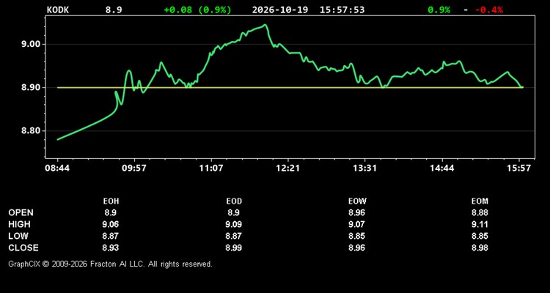
Task: Click the 15:57 time axis label
Action: click(x=518, y=168)
